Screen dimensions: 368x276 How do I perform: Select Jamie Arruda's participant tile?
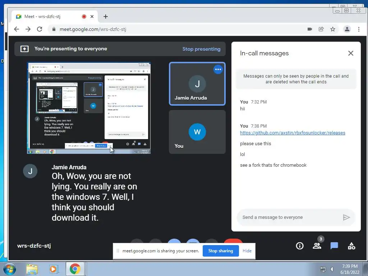[197, 83]
